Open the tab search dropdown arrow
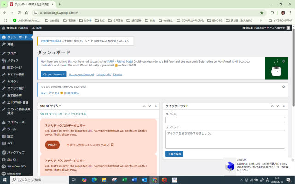Viewport: 295px width, 184px height. pyautogui.click(x=4, y=4)
